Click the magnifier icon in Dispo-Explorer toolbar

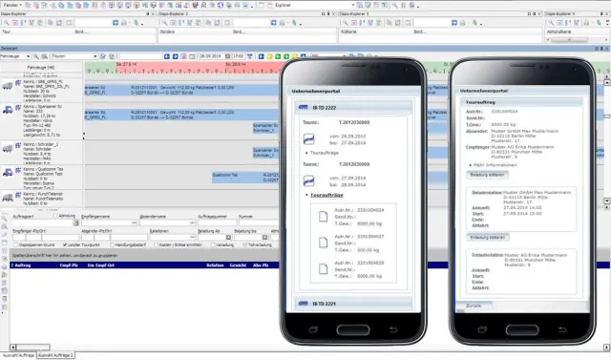coord(7,23)
